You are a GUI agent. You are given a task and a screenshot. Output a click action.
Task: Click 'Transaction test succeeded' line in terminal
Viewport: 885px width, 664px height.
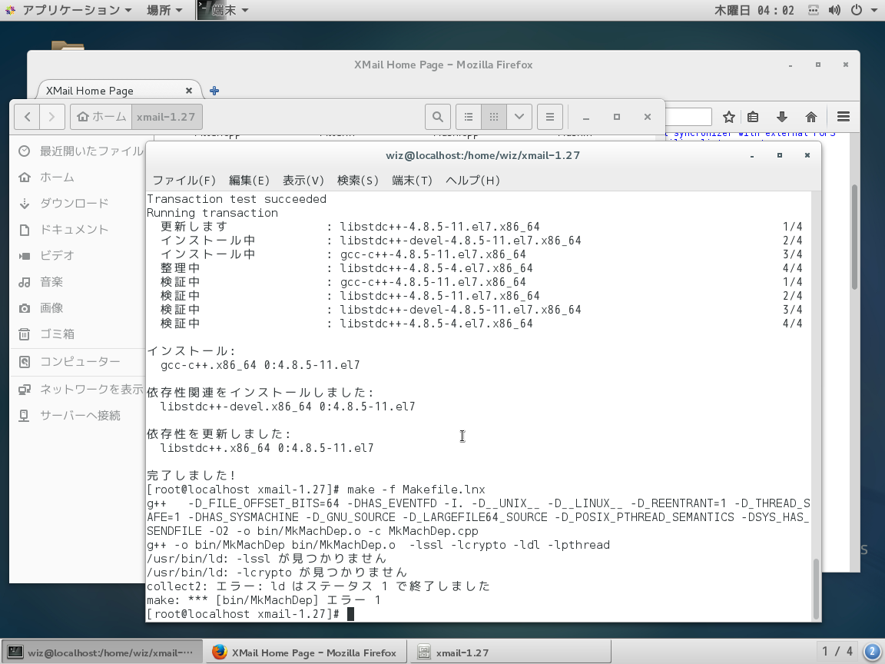click(237, 199)
